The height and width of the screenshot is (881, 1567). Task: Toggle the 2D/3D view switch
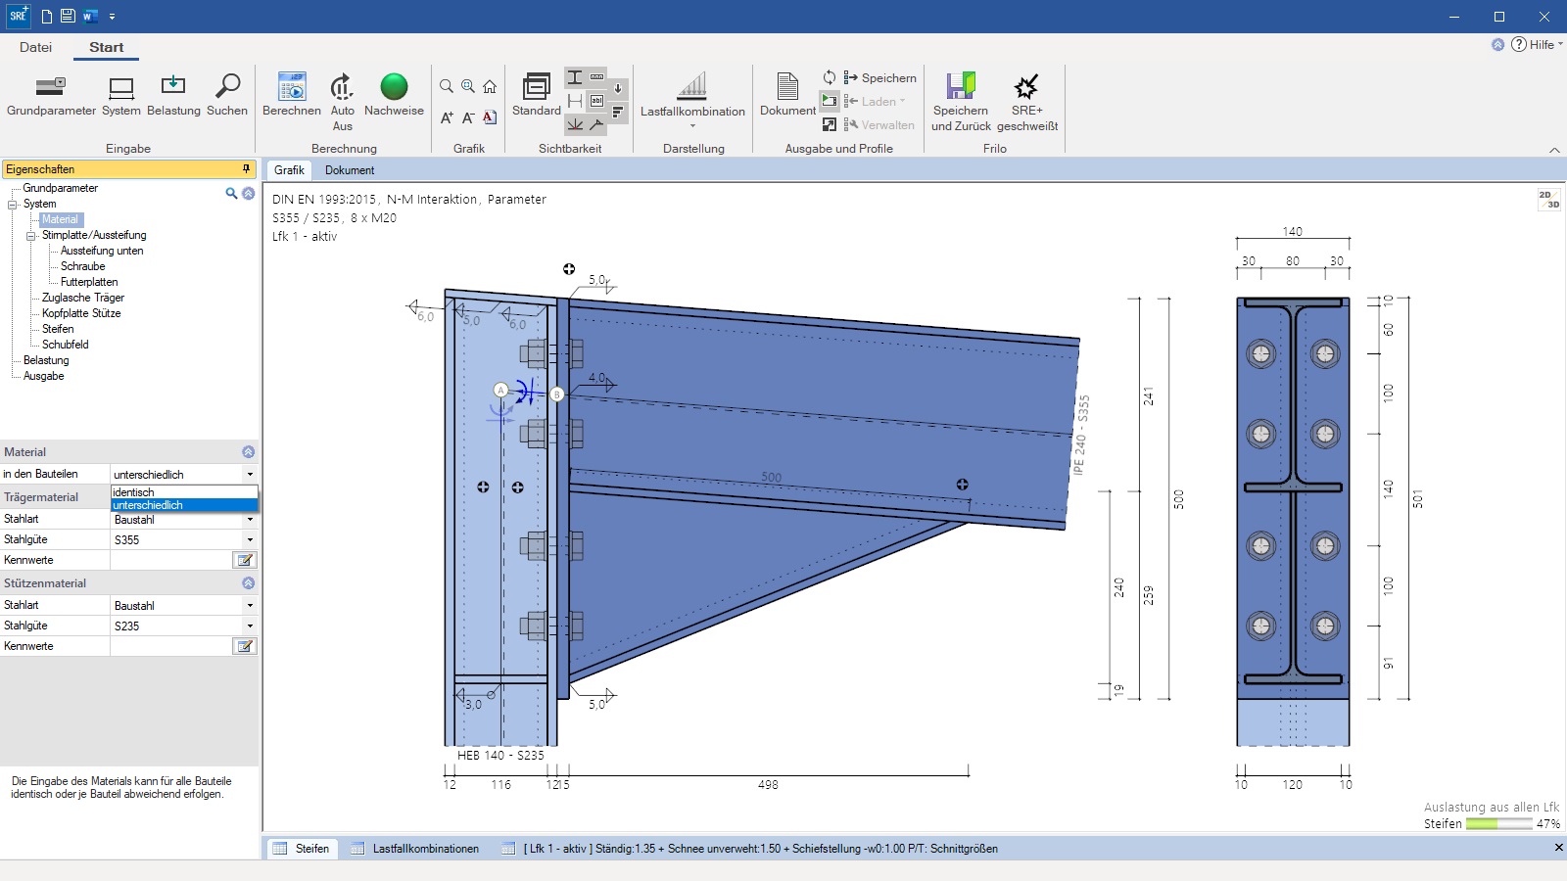[1548, 200]
